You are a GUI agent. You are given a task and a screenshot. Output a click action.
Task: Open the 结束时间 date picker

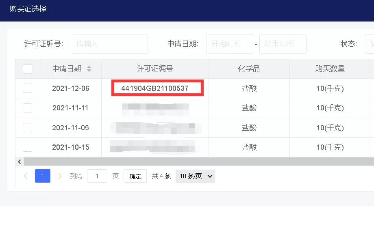click(x=283, y=44)
